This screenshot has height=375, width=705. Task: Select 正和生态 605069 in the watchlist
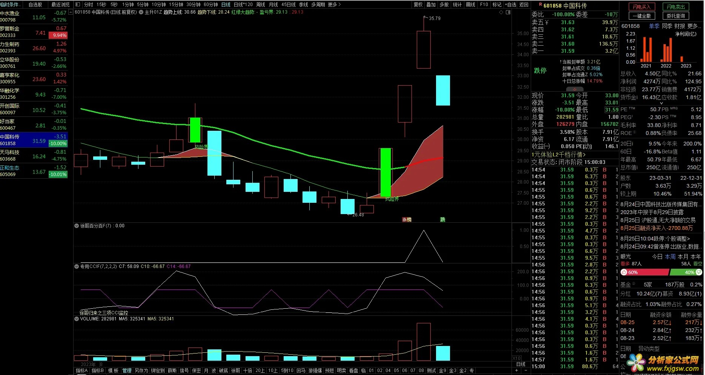pyautogui.click(x=34, y=171)
